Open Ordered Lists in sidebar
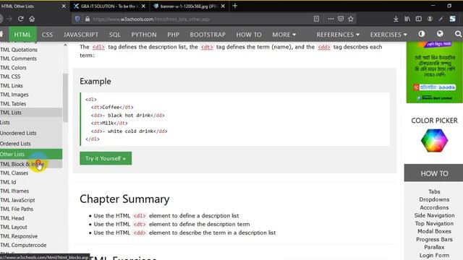The width and height of the screenshot is (463, 260). click(31, 144)
